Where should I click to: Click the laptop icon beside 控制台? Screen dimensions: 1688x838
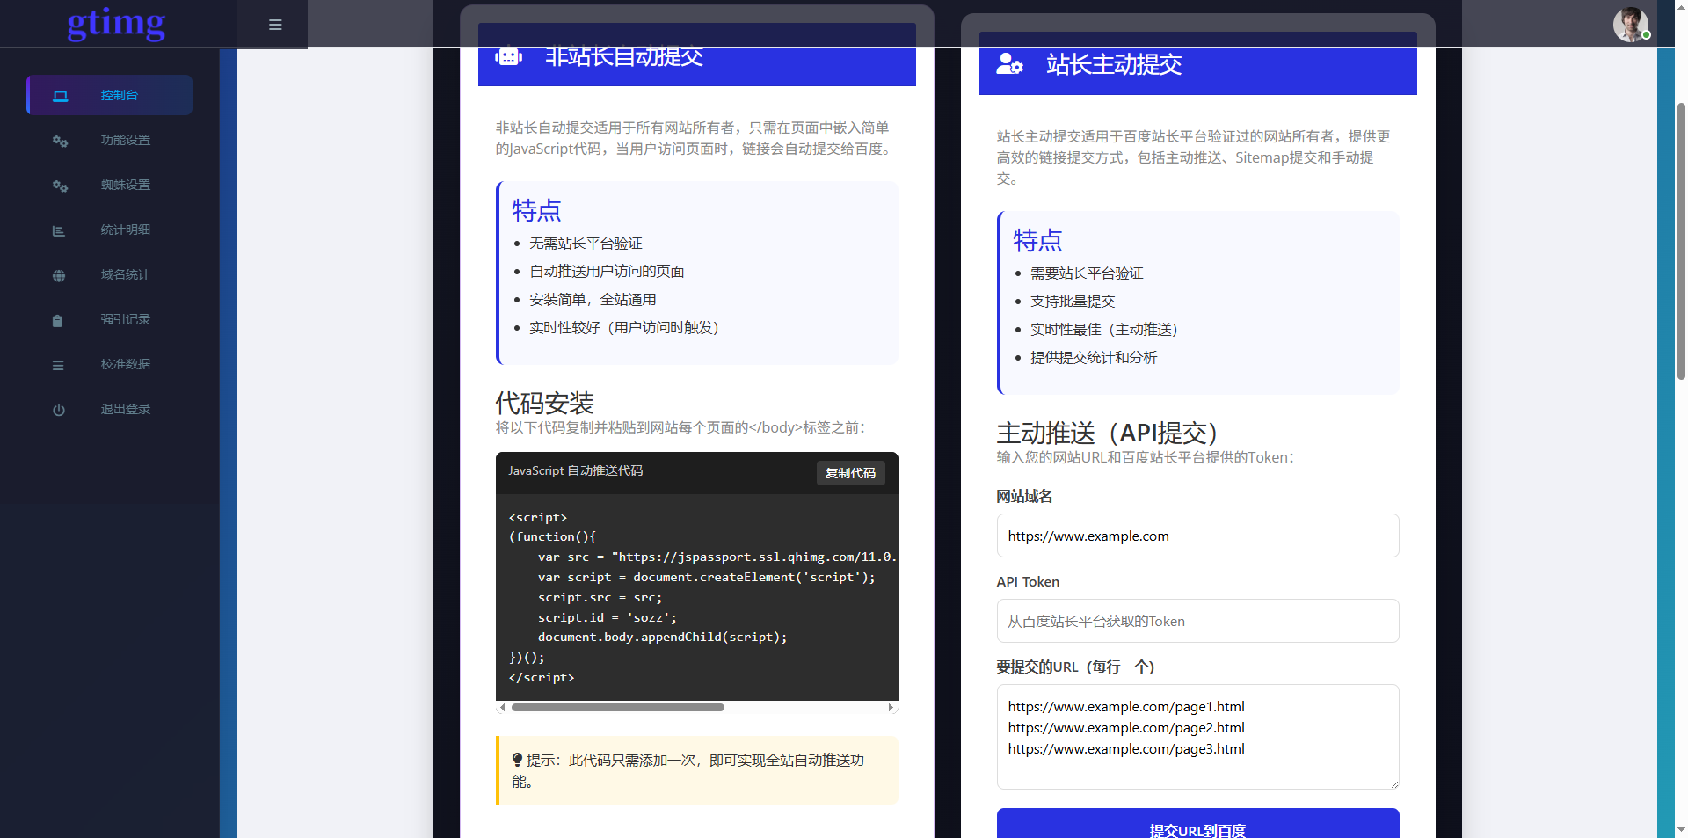coord(60,96)
